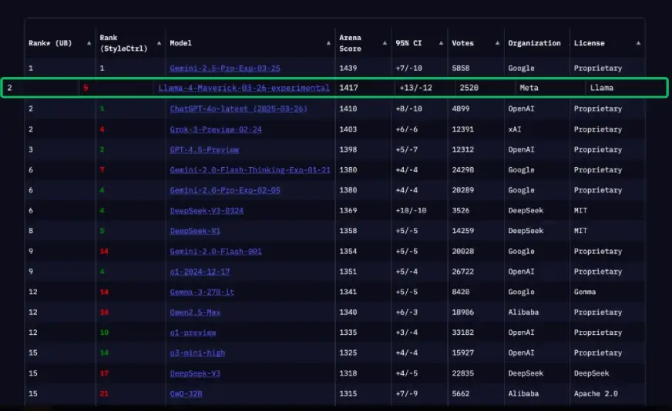Screen dimensions: 672x411
Task: Sort table using Model column arrows
Action: point(328,43)
